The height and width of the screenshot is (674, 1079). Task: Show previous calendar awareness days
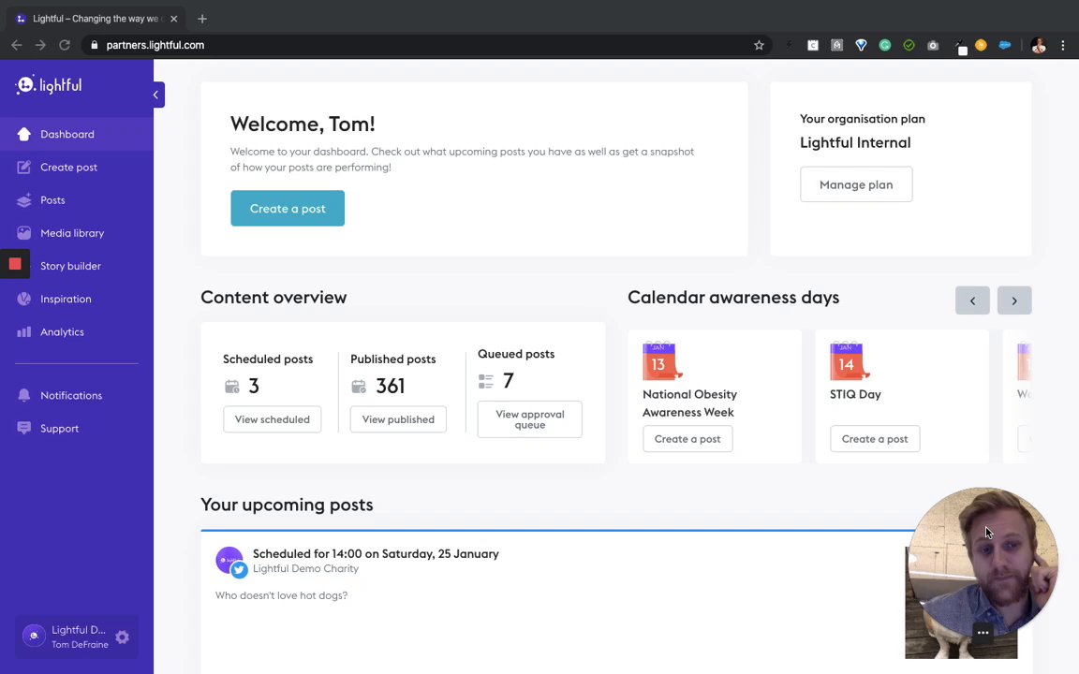coord(972,300)
